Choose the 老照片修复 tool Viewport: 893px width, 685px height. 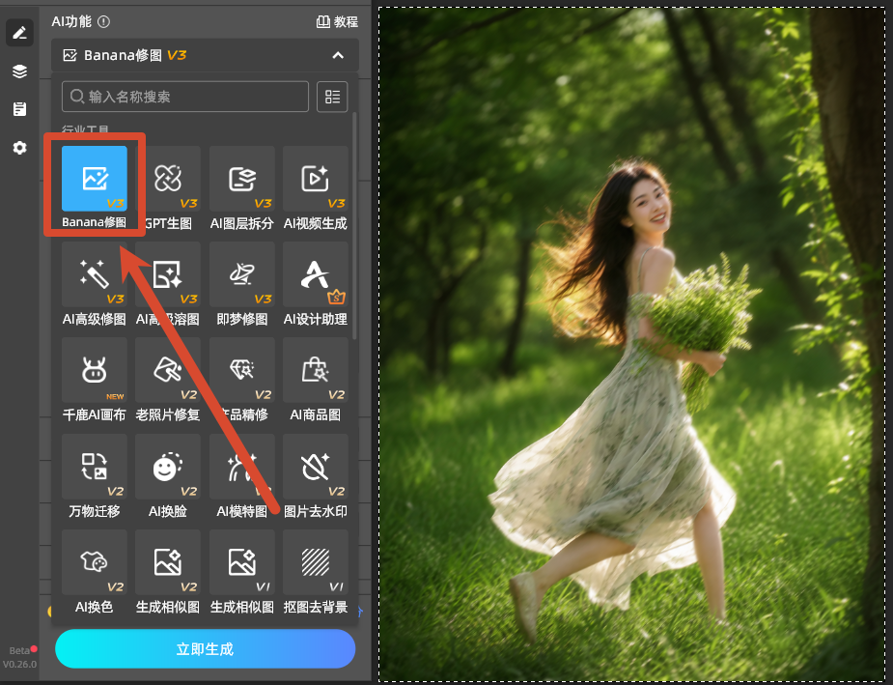[x=168, y=370]
